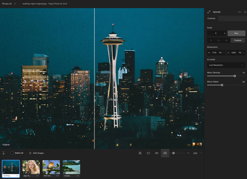Click the Minor Denoise slider handle
Screen dimensions: 247x179
(235, 76)
